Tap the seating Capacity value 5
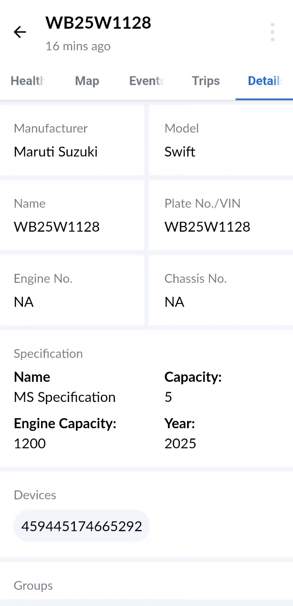Screen dimensions: 293x606 (x=168, y=397)
